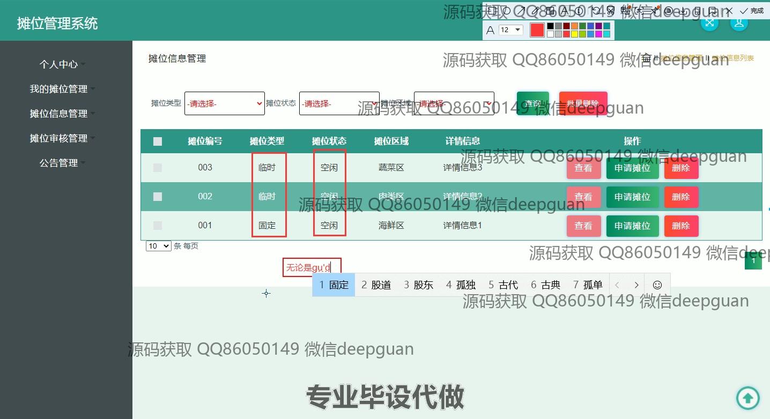770x419 pixels.
Task: Open the 摊位状态 dropdown
Action: click(x=339, y=103)
